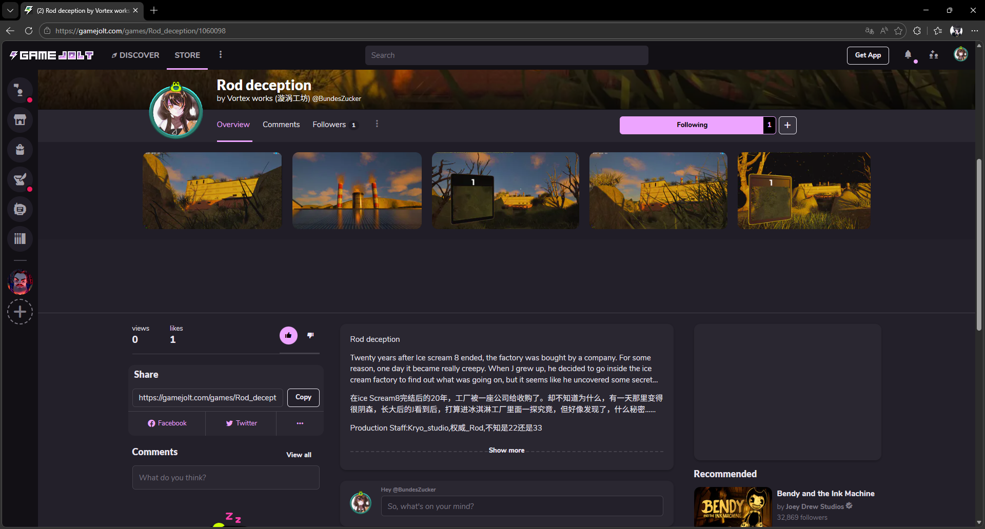The height and width of the screenshot is (529, 985).
Task: Click the add community plus icon
Action: pos(20,312)
